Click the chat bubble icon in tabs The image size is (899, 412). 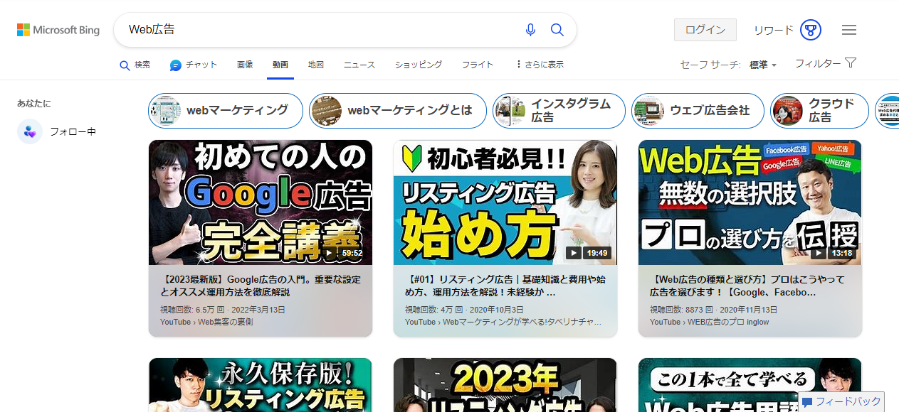click(176, 65)
